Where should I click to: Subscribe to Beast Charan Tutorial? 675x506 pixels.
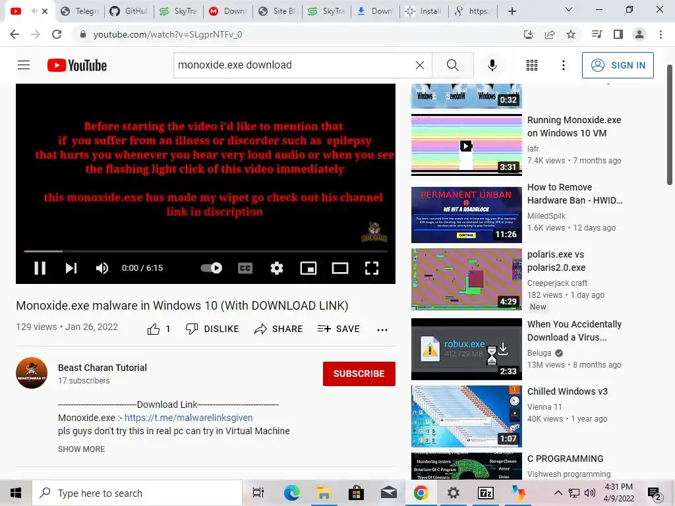pyautogui.click(x=359, y=374)
